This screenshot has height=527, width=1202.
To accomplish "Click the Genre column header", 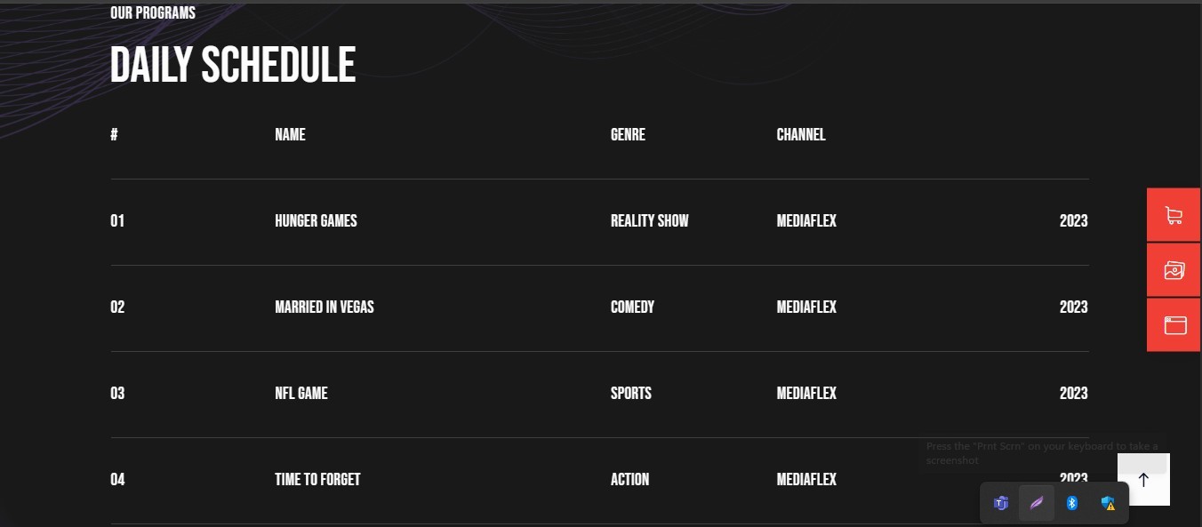I will point(628,134).
